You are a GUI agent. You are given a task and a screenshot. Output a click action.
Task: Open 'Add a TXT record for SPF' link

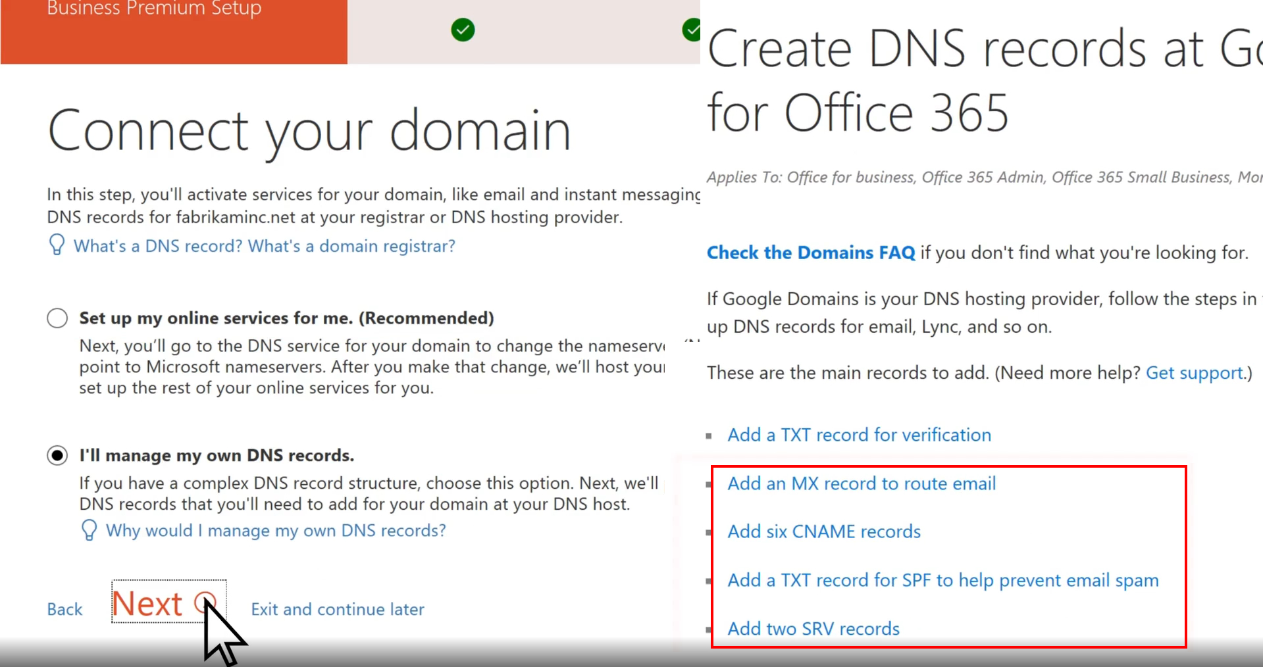pyautogui.click(x=943, y=580)
